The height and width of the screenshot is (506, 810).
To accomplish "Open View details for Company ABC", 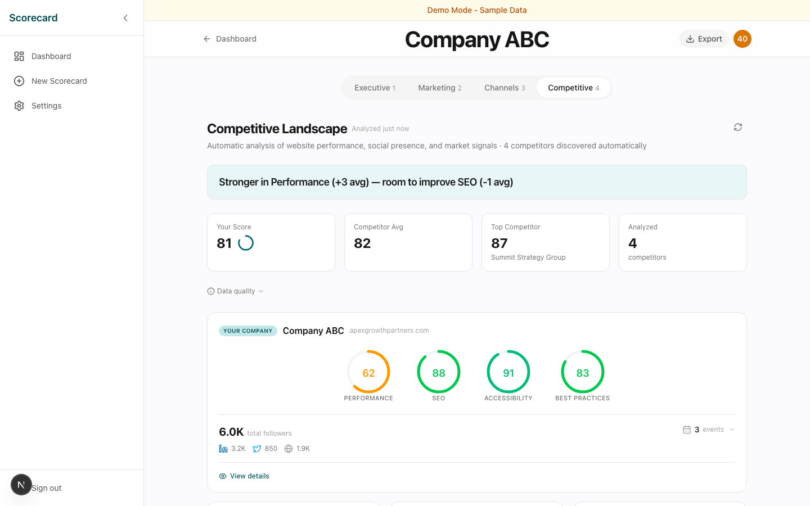I will point(244,476).
